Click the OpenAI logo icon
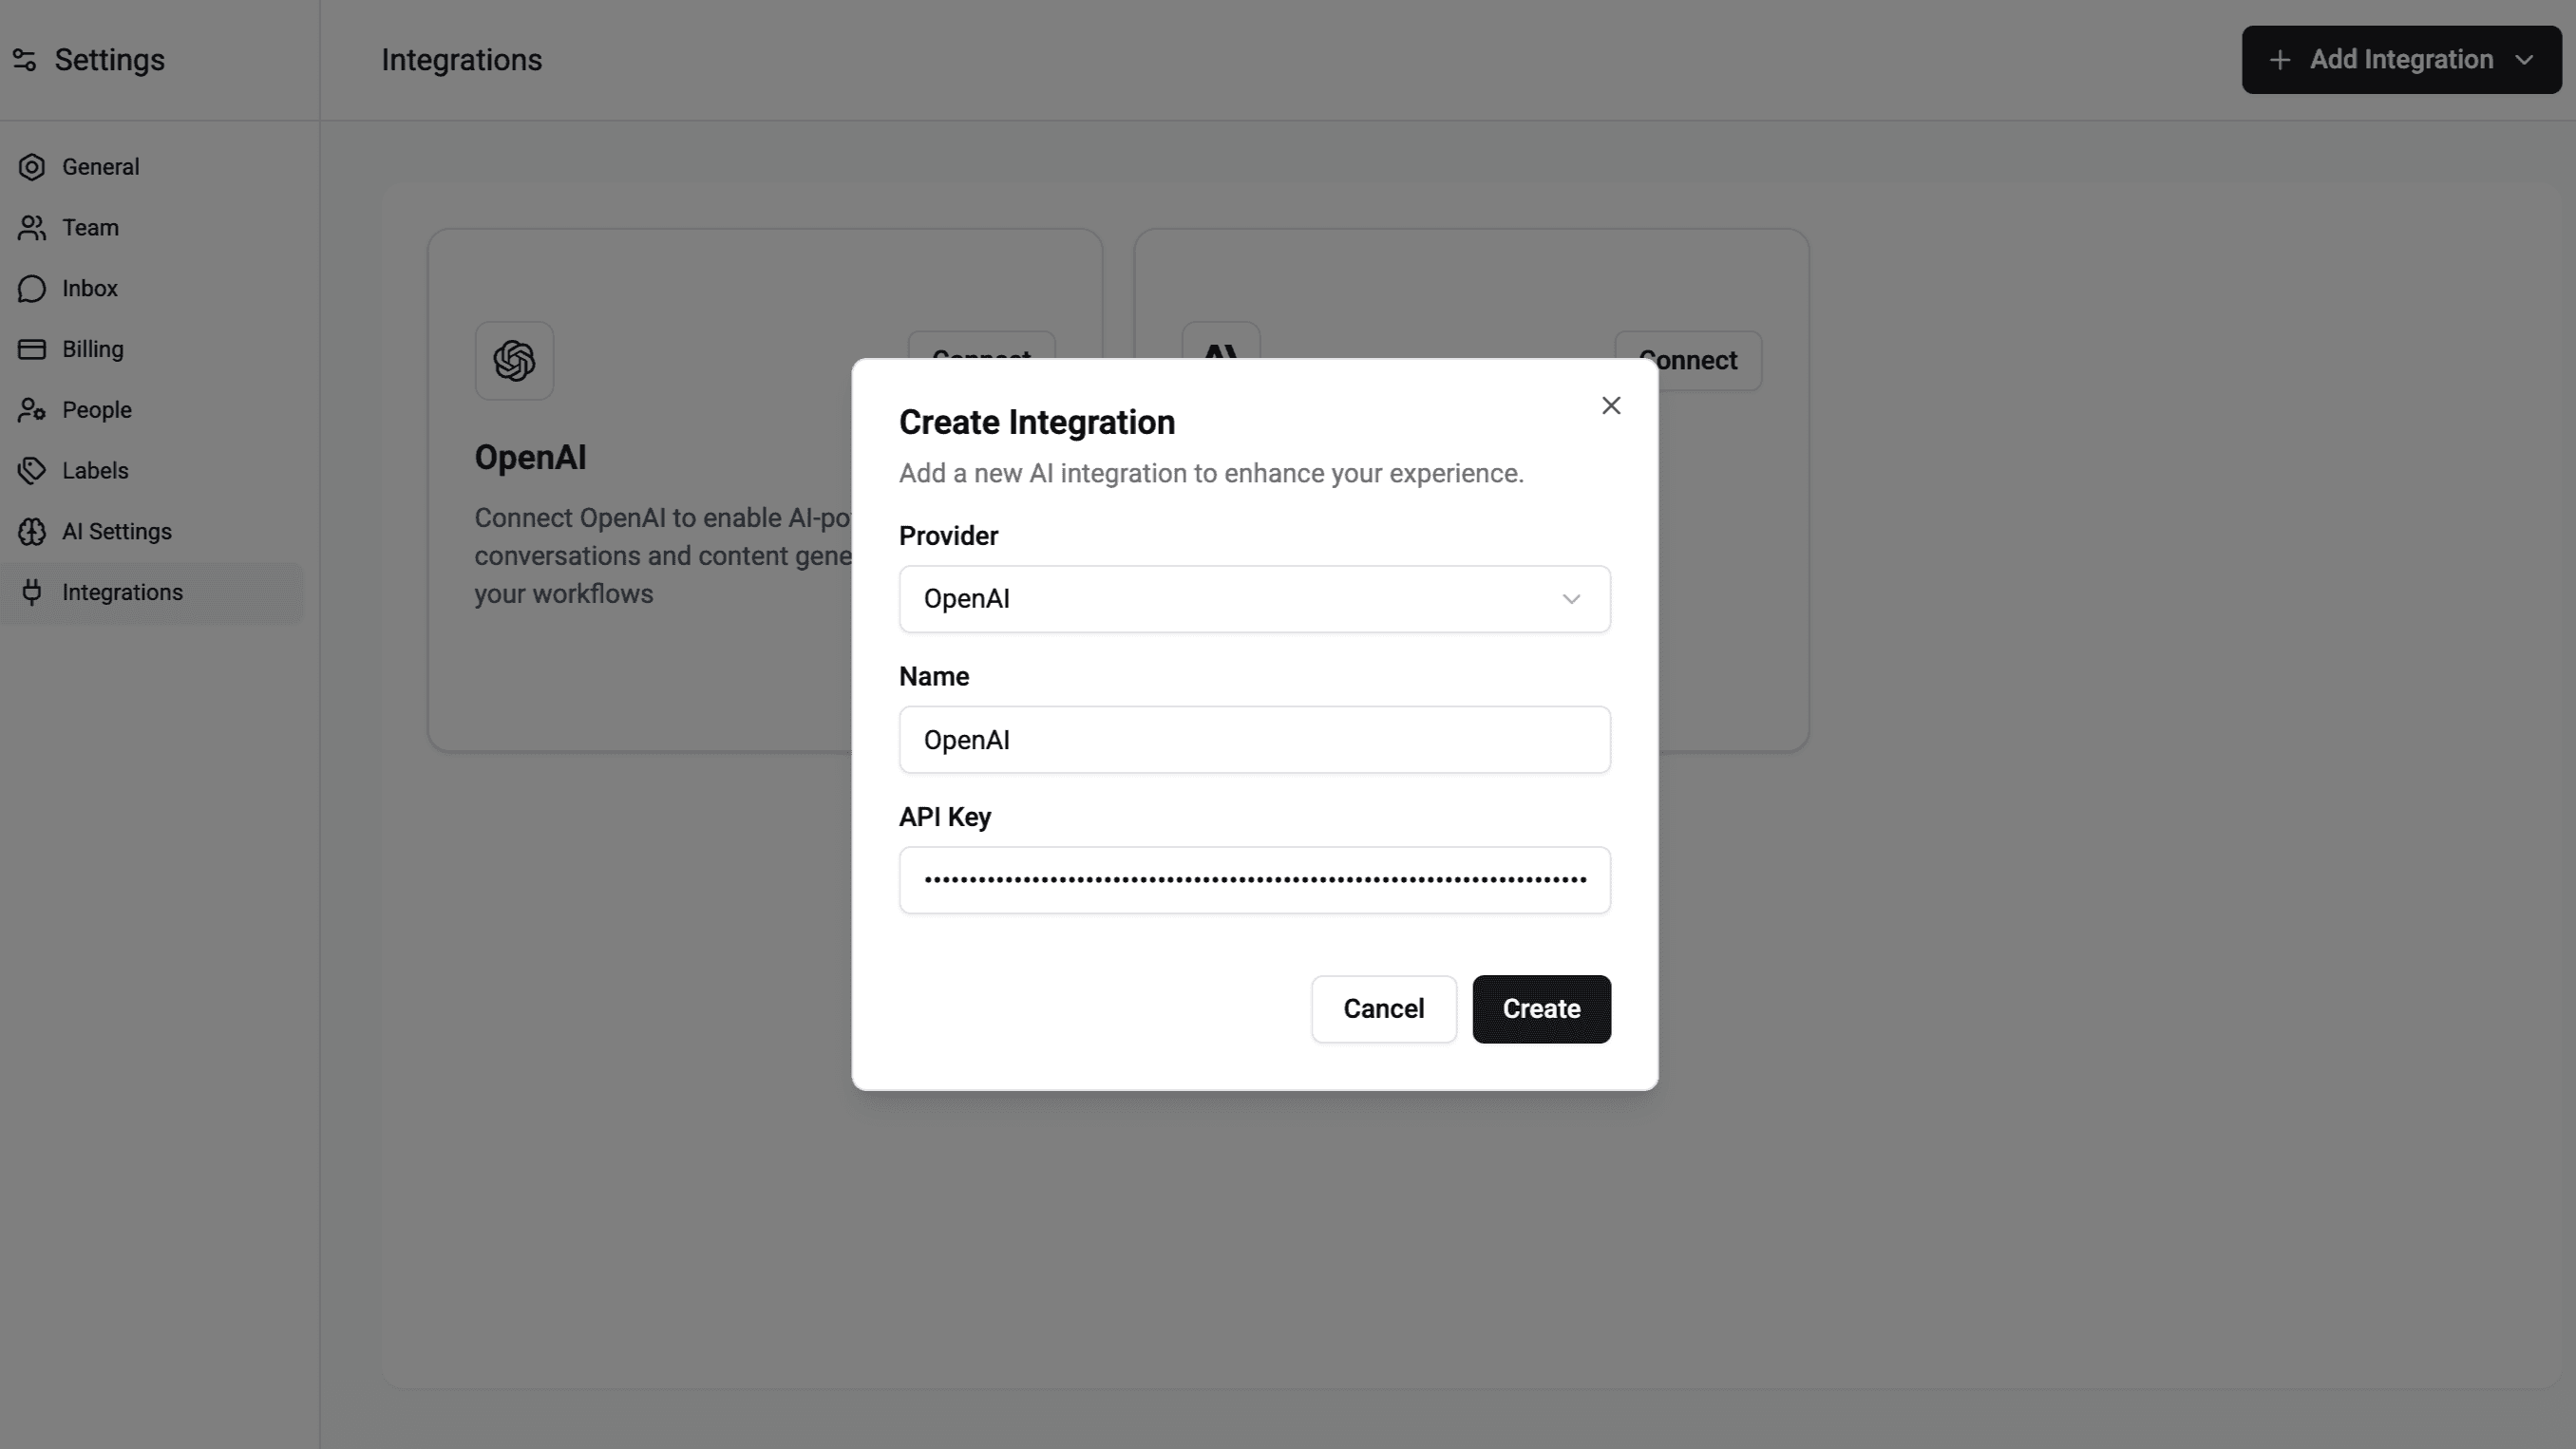 [x=514, y=360]
